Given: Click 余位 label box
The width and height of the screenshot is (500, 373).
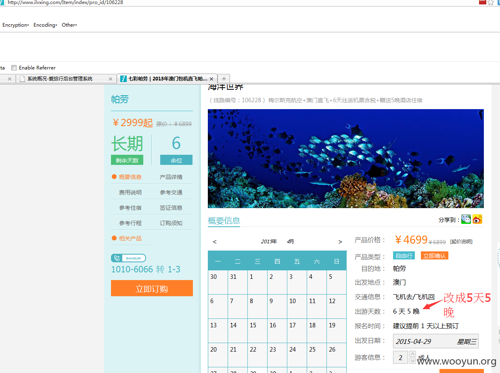Looking at the screenshot, I should (176, 160).
